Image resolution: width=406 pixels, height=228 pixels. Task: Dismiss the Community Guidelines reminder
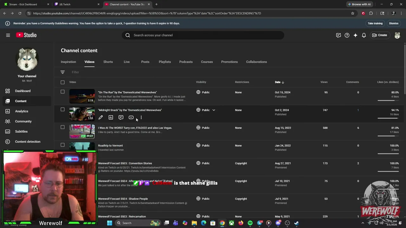tap(394, 23)
